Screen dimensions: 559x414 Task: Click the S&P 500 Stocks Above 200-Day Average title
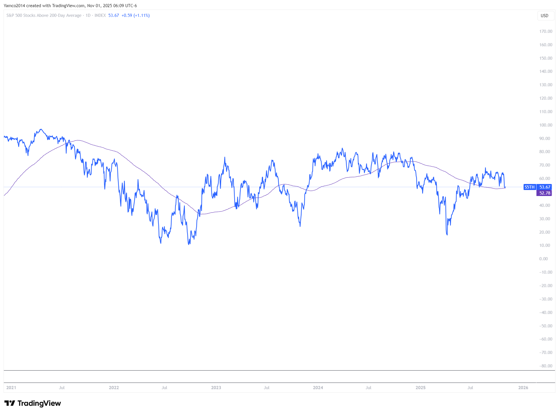tap(44, 15)
